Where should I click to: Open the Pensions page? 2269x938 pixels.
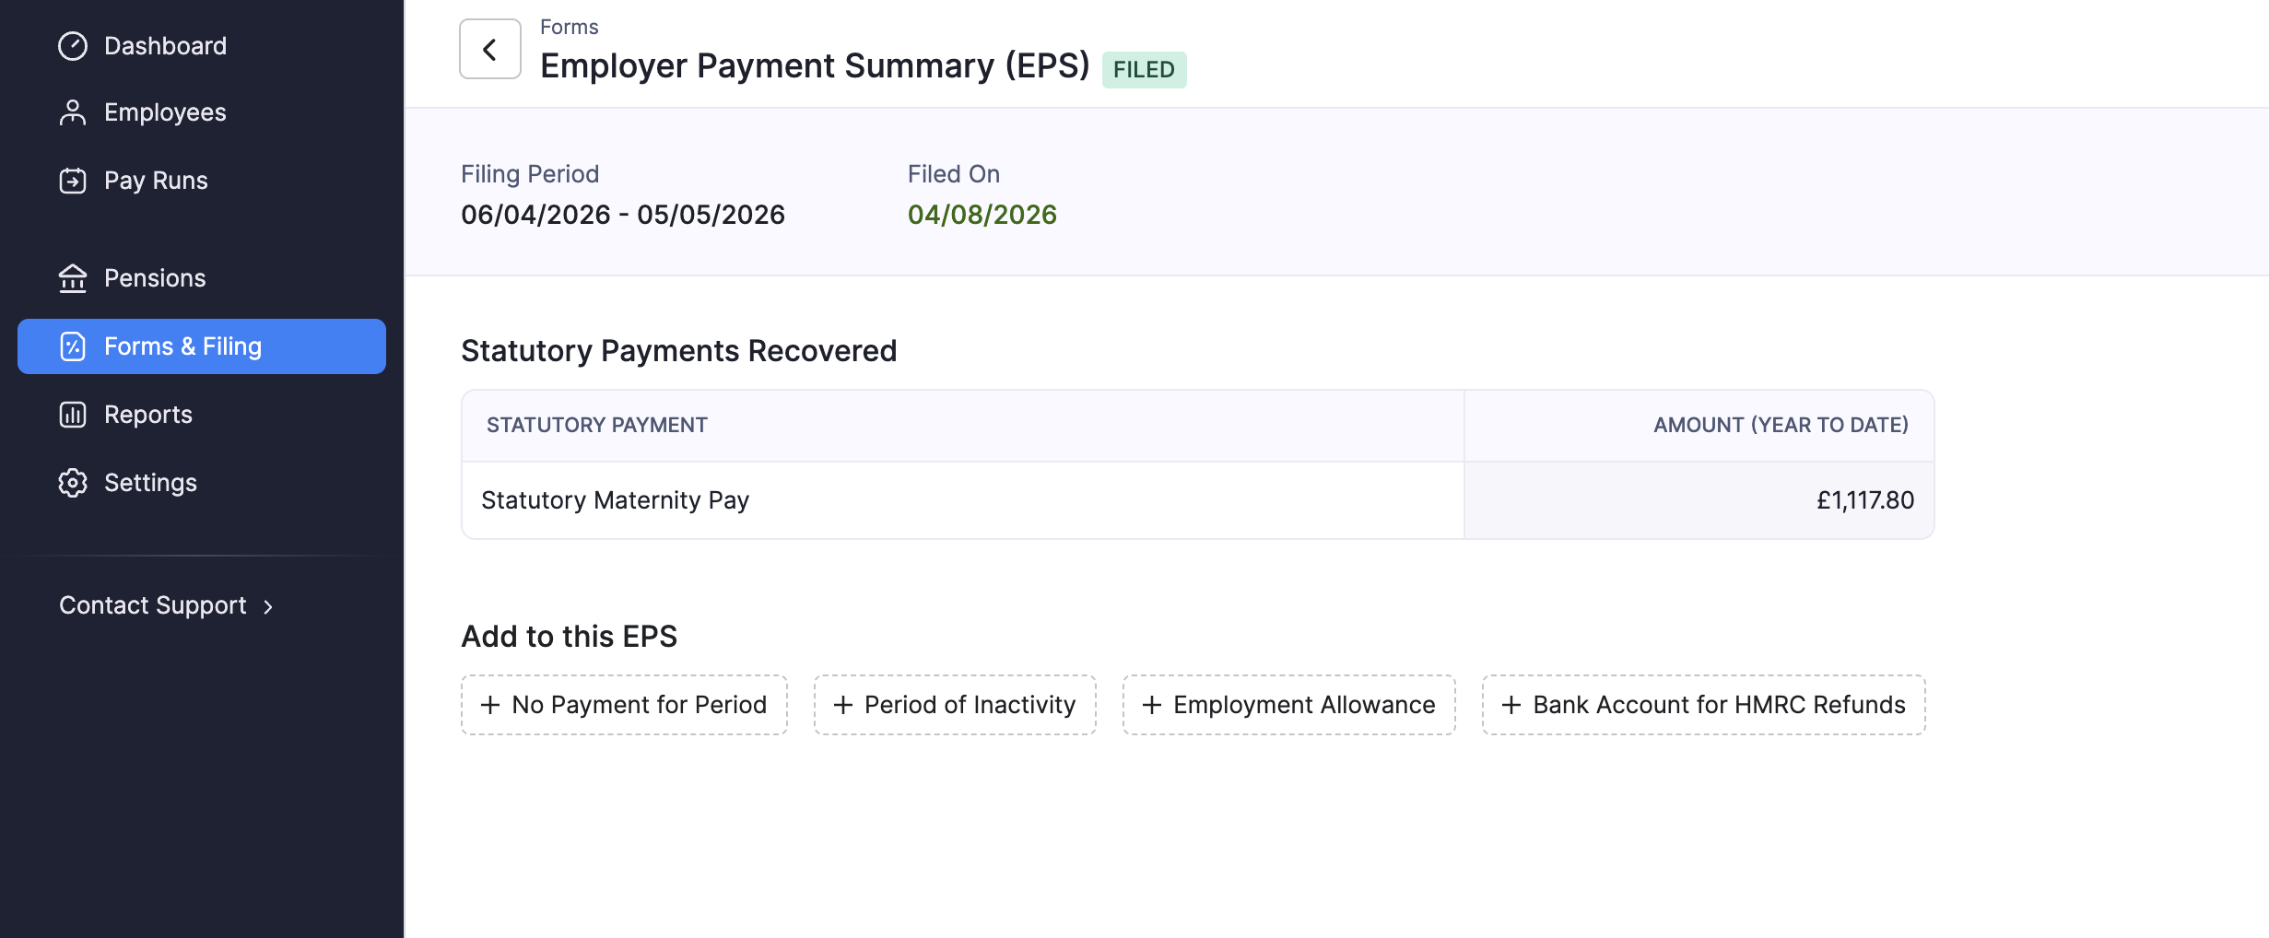pos(202,278)
